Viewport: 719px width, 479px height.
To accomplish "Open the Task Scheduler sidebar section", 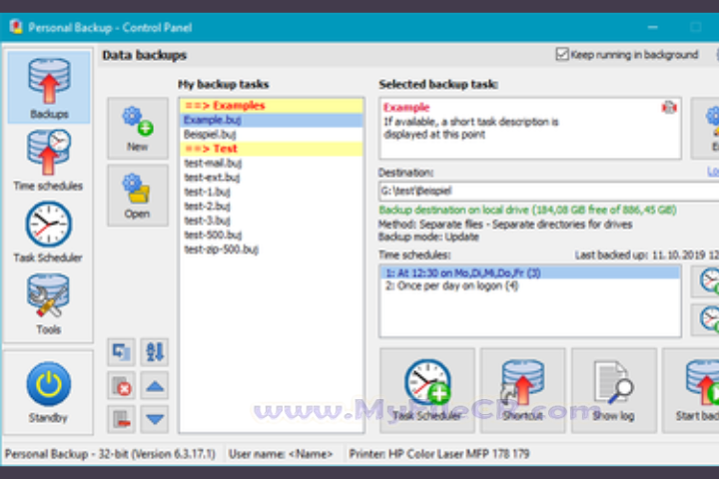I will pyautogui.click(x=48, y=232).
